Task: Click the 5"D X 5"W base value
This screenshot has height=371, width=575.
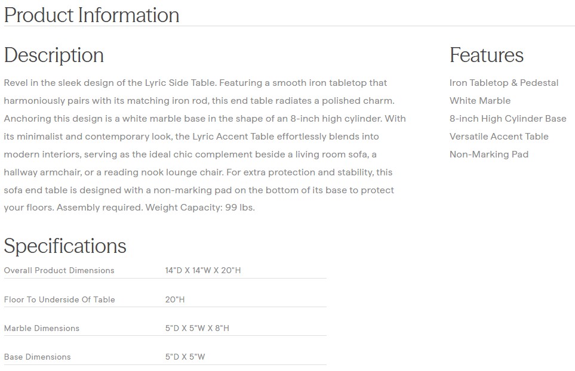Action: [185, 357]
